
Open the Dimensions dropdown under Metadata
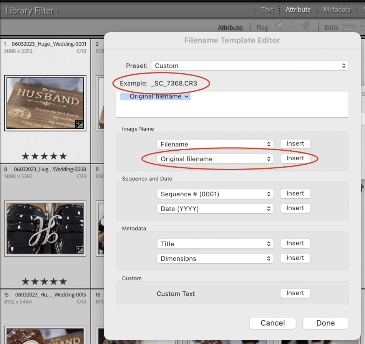[x=215, y=258]
